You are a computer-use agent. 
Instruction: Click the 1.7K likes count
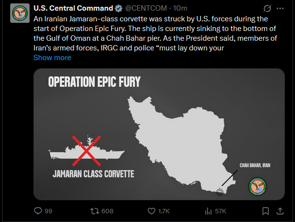pyautogui.click(x=164, y=211)
